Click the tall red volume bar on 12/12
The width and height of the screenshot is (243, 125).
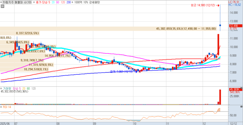click(x=220, y=97)
